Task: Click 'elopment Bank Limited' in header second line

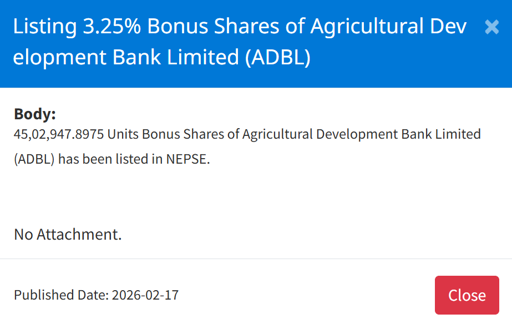Action: (126, 57)
